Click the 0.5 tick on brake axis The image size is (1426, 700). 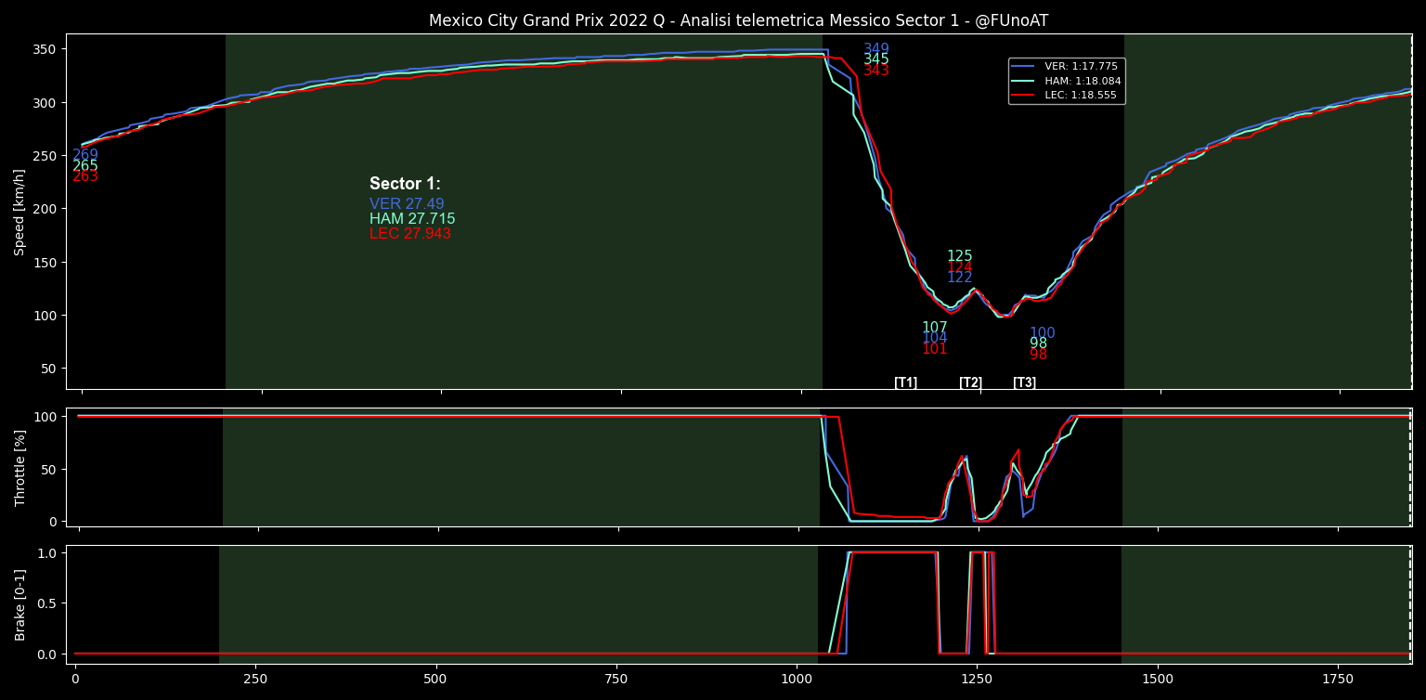tap(47, 603)
